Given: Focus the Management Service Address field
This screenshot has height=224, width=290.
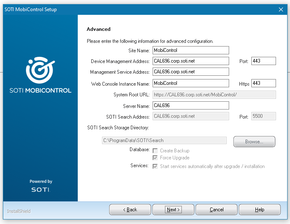Looking at the screenshot, I should (191, 72).
